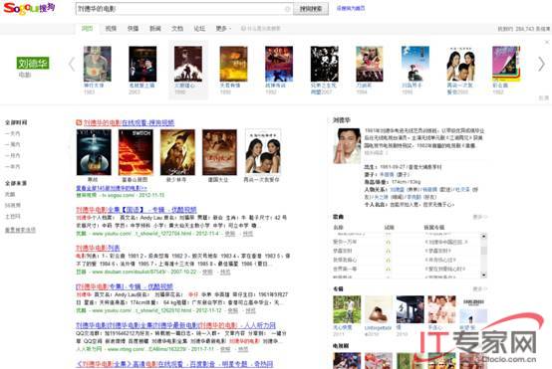Open the 刘德华电影列表 result

point(98,248)
